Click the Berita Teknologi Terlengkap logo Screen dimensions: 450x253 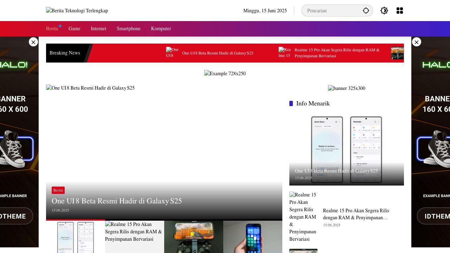coord(77,11)
